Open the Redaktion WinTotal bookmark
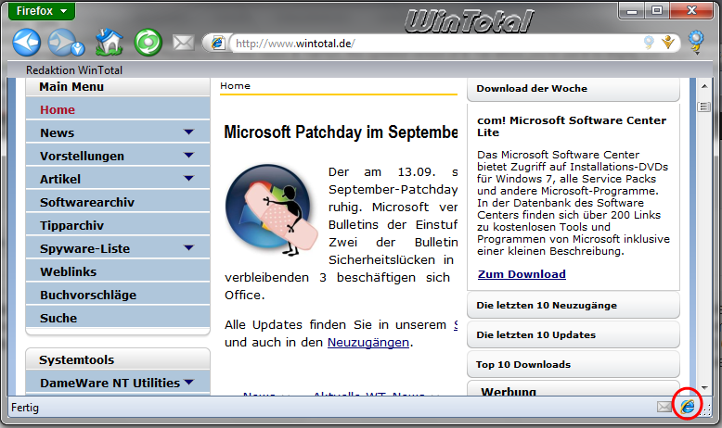Image resolution: width=722 pixels, height=428 pixels. click(74, 70)
